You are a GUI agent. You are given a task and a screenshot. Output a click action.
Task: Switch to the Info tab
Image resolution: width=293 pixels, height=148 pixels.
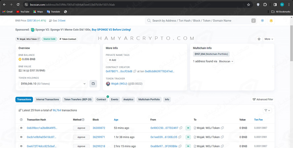click(167, 99)
